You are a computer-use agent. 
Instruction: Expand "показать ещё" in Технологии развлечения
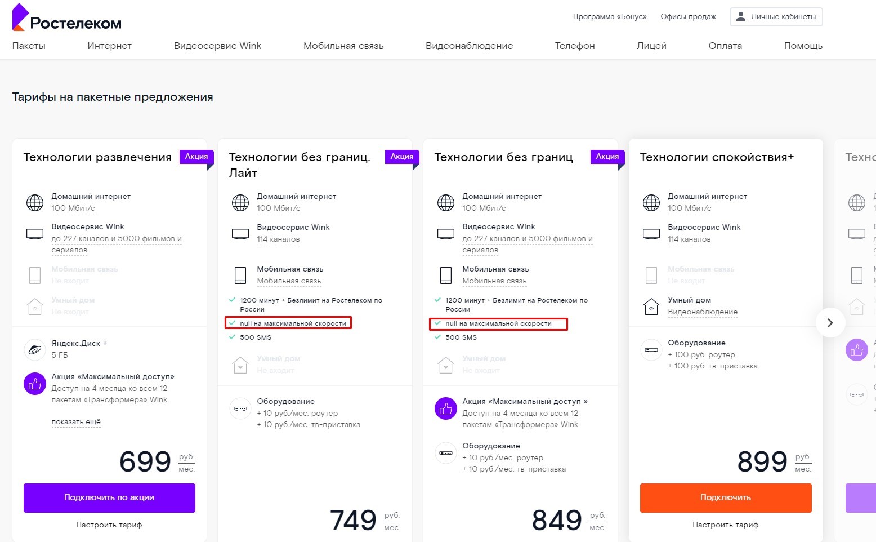[x=76, y=421]
